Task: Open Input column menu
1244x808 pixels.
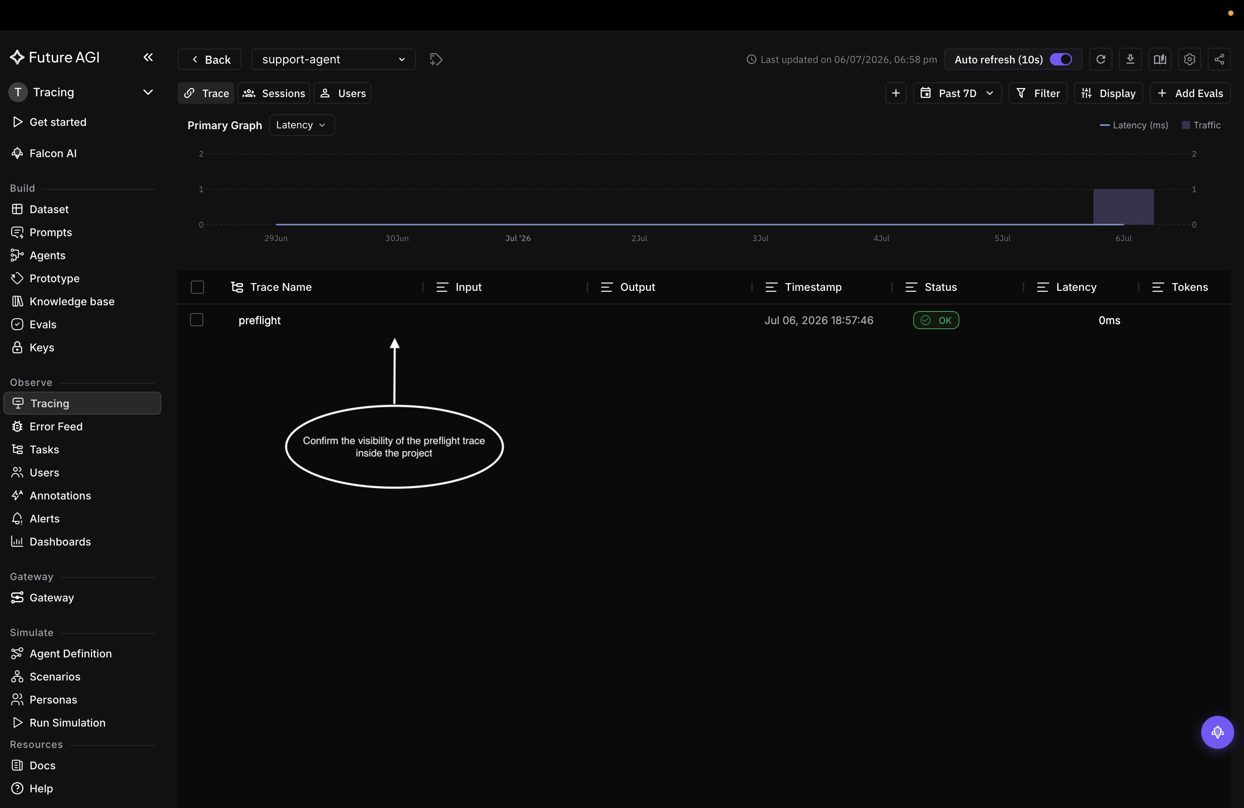Action: 442,287
